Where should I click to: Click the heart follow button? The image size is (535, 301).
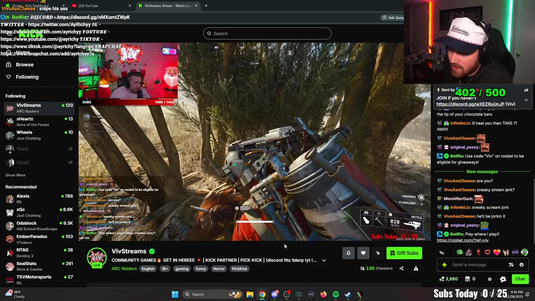pos(363,253)
